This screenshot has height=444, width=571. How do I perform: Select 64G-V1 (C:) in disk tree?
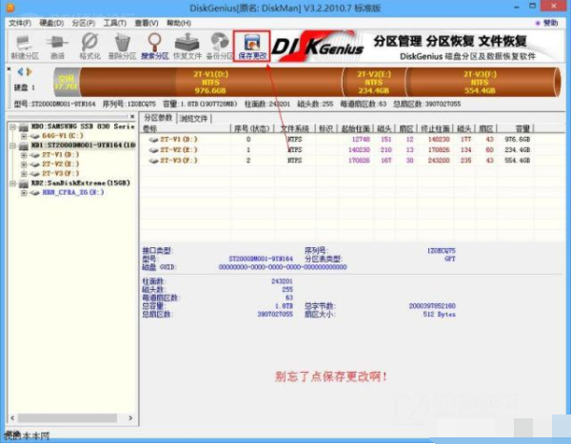[63, 136]
